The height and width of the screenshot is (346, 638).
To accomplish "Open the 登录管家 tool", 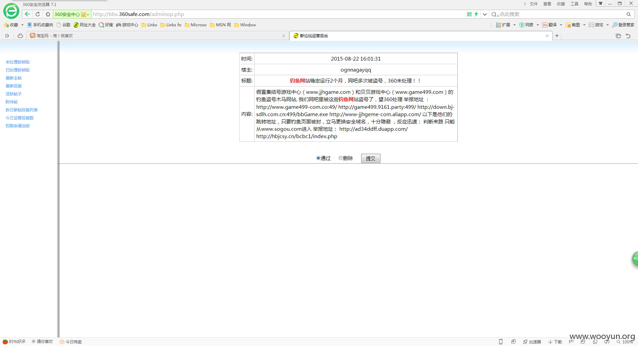I will pyautogui.click(x=623, y=25).
